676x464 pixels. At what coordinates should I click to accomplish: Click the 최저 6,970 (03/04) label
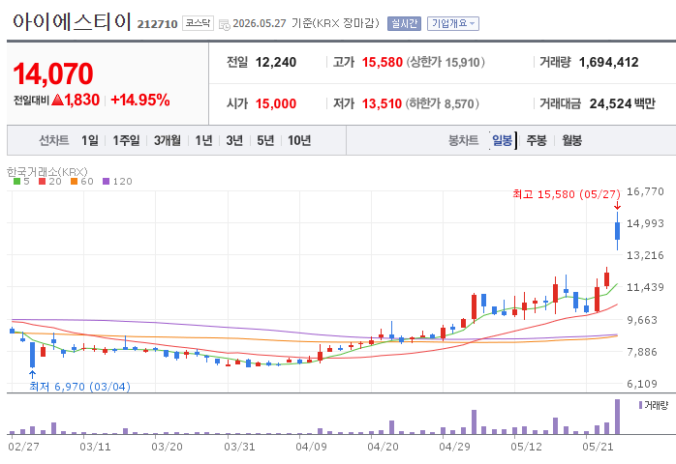click(79, 387)
